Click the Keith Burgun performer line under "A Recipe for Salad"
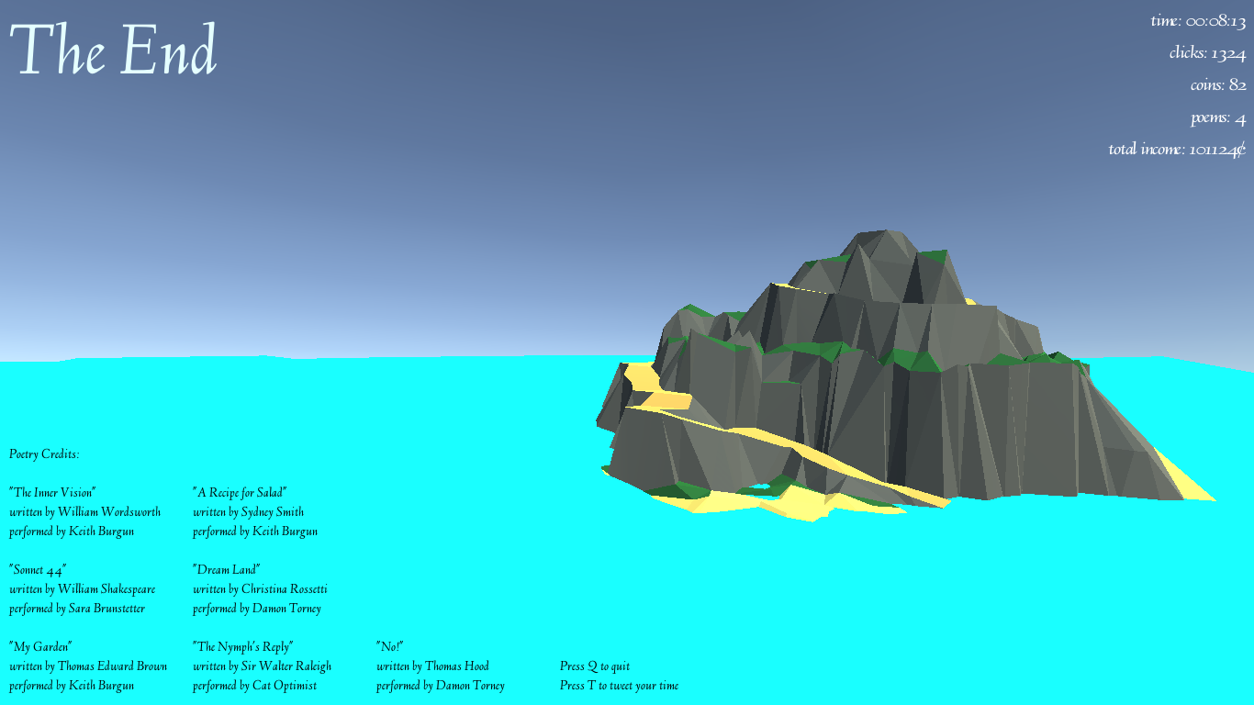1254x705 pixels. pos(255,532)
